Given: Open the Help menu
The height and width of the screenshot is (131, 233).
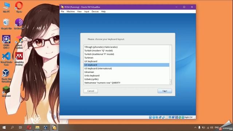Looking at the screenshot, I should (x=103, y=11).
